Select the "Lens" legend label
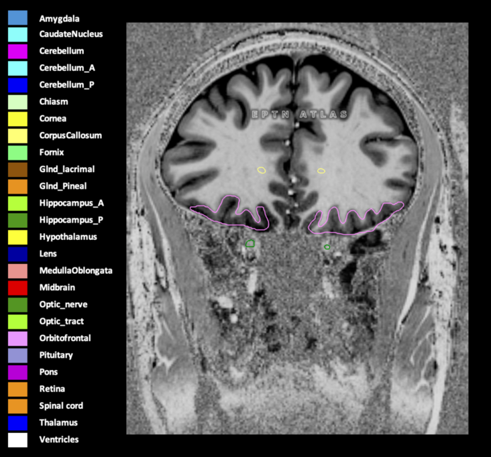This screenshot has width=491, height=457. pos(48,254)
